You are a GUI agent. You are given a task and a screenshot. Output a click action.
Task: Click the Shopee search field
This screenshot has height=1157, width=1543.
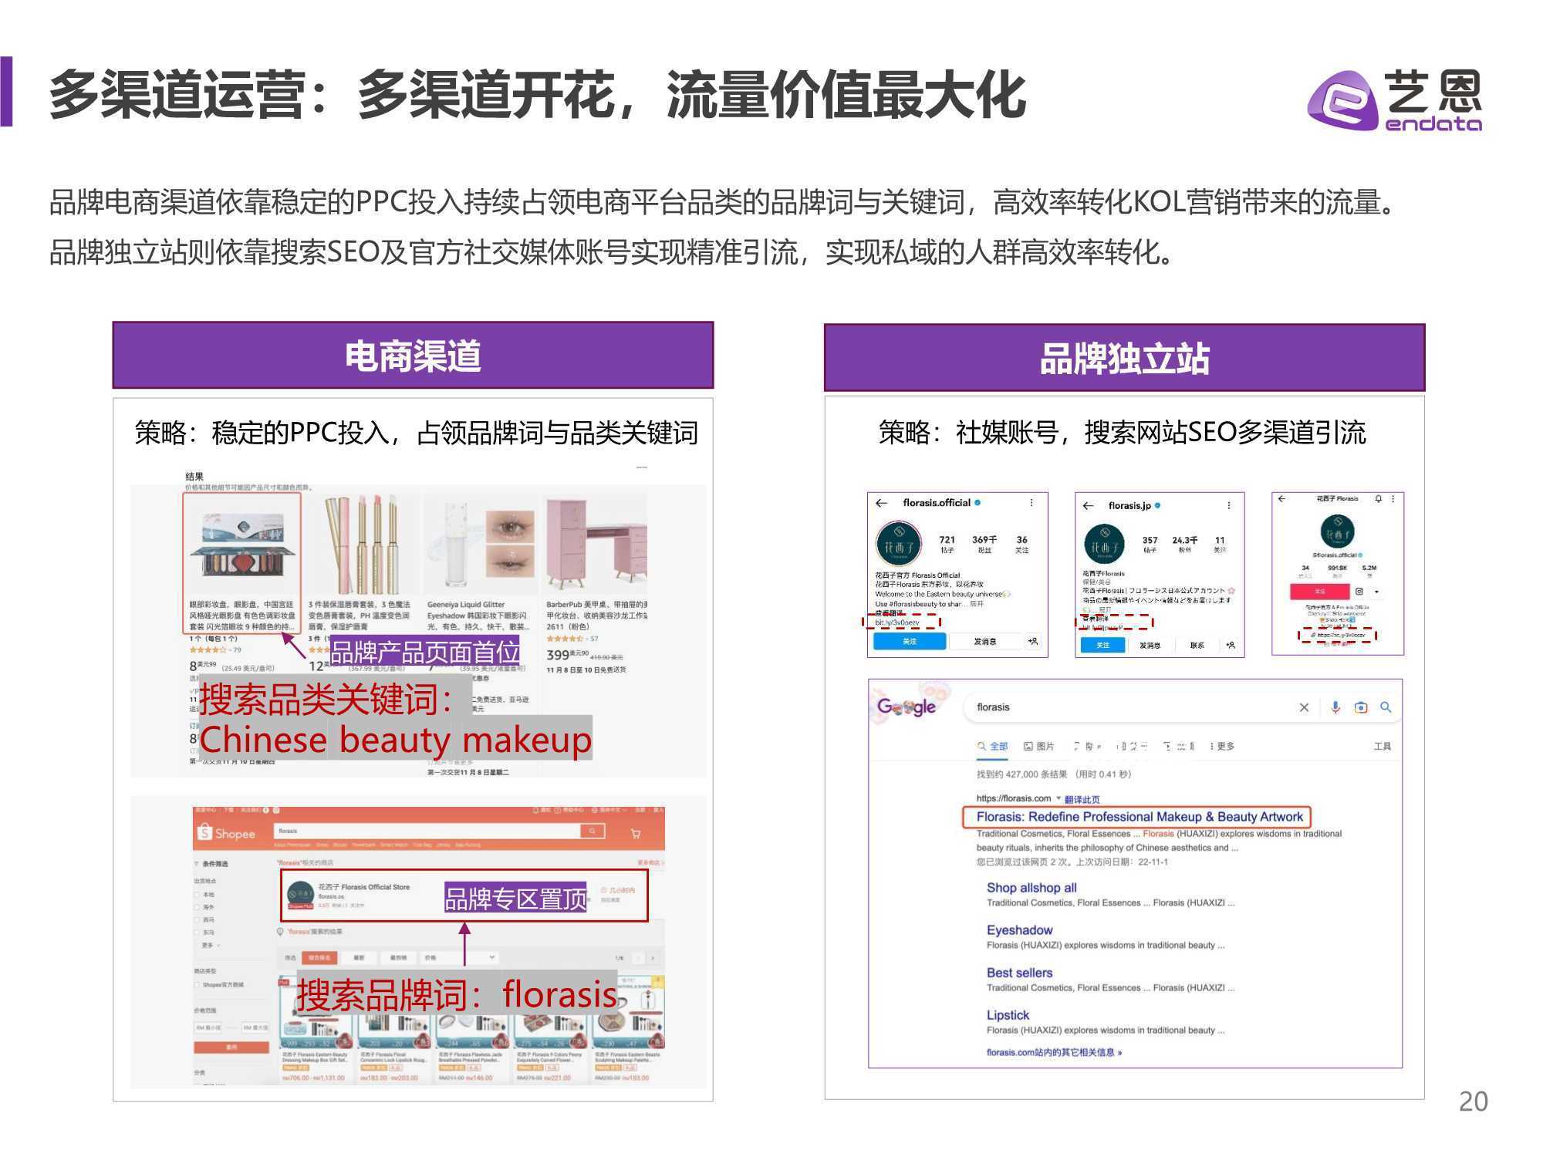(x=427, y=831)
